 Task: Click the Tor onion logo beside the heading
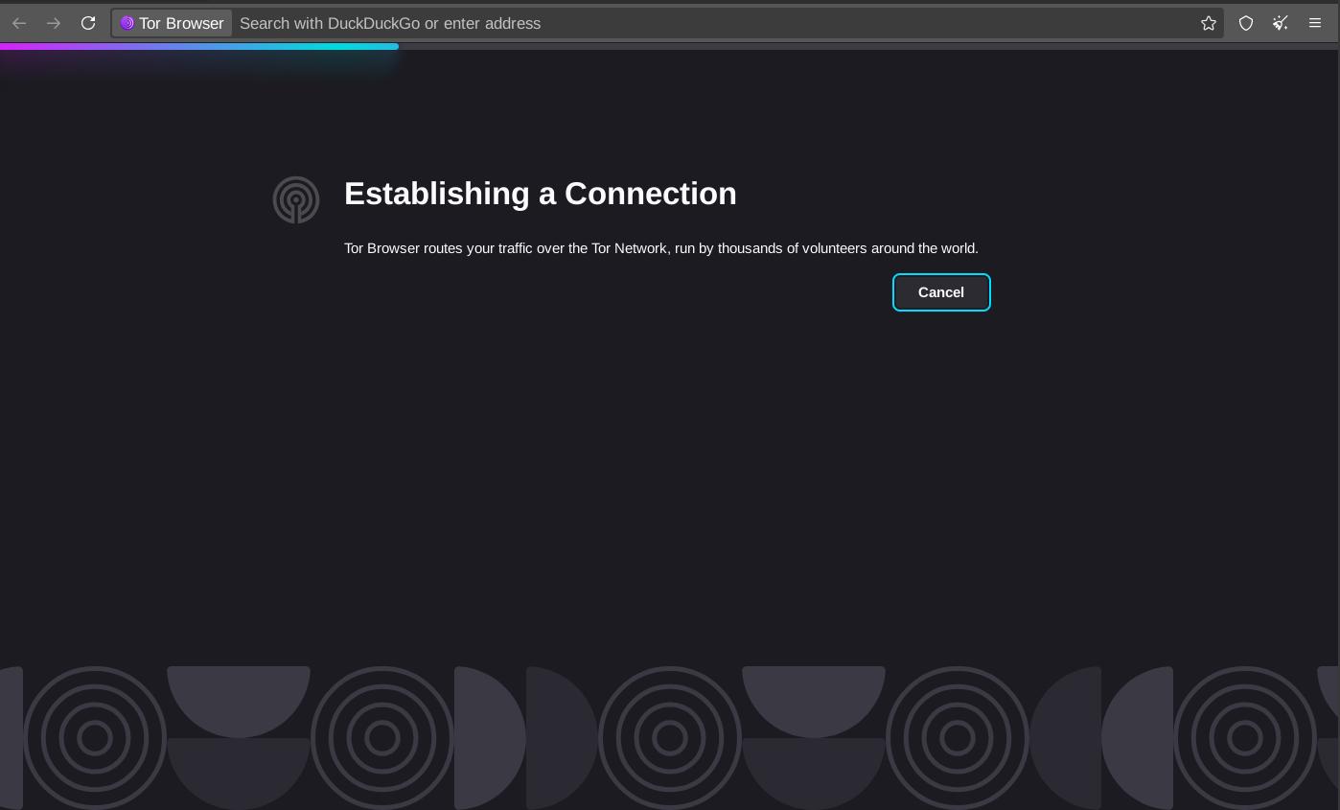pos(296,199)
